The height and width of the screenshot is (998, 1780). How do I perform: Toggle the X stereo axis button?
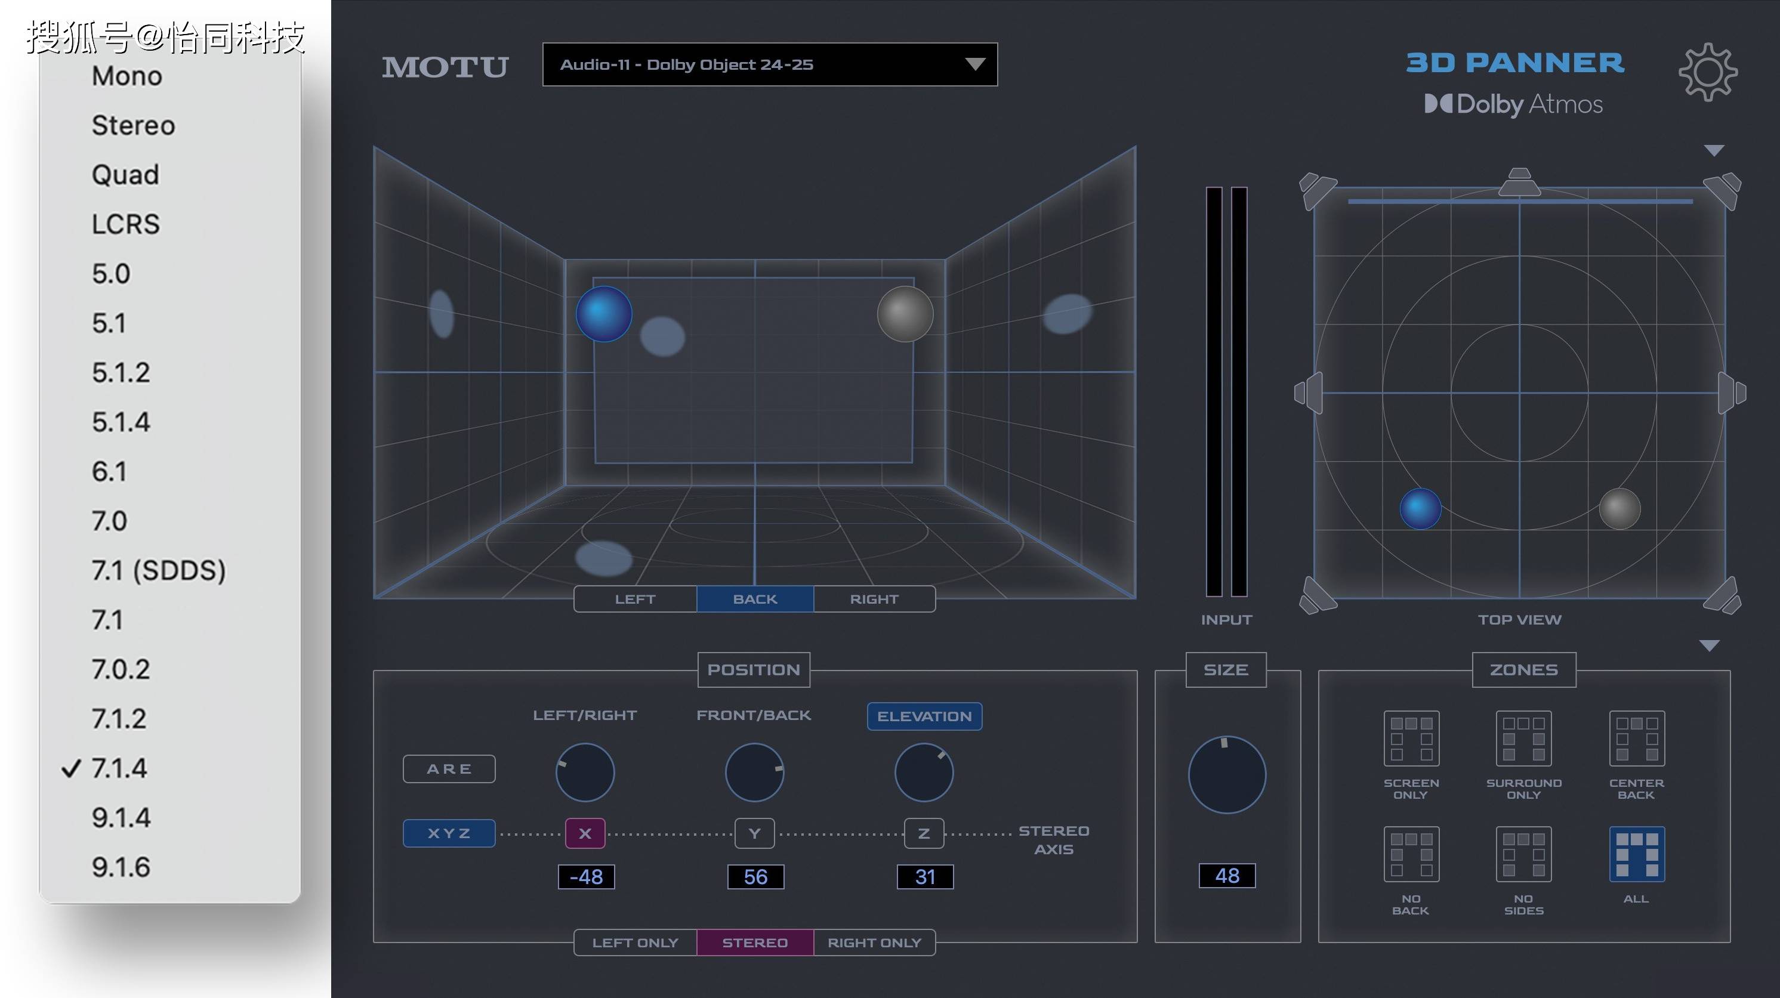pos(585,833)
